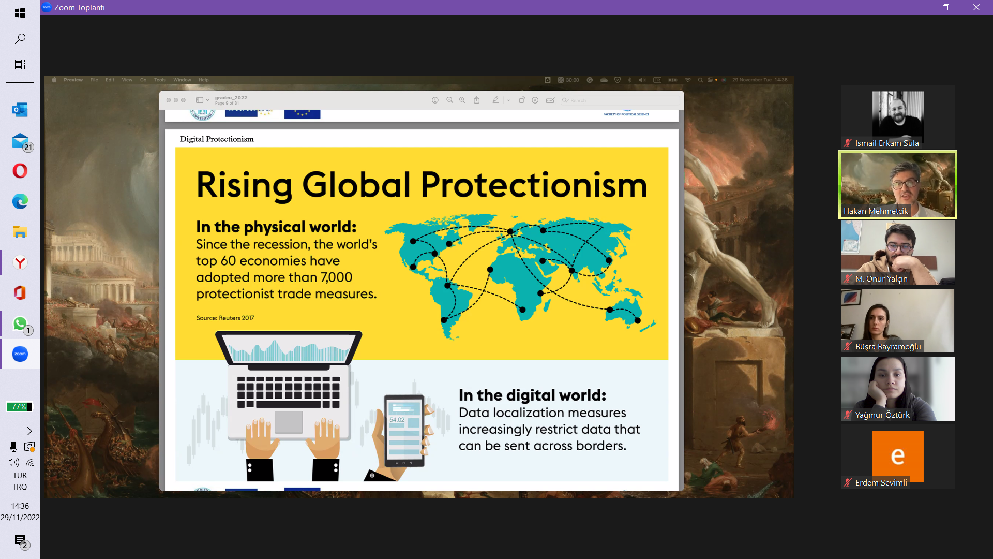This screenshot has height=559, width=993.
Task: Open Task View
Action: click(20, 64)
